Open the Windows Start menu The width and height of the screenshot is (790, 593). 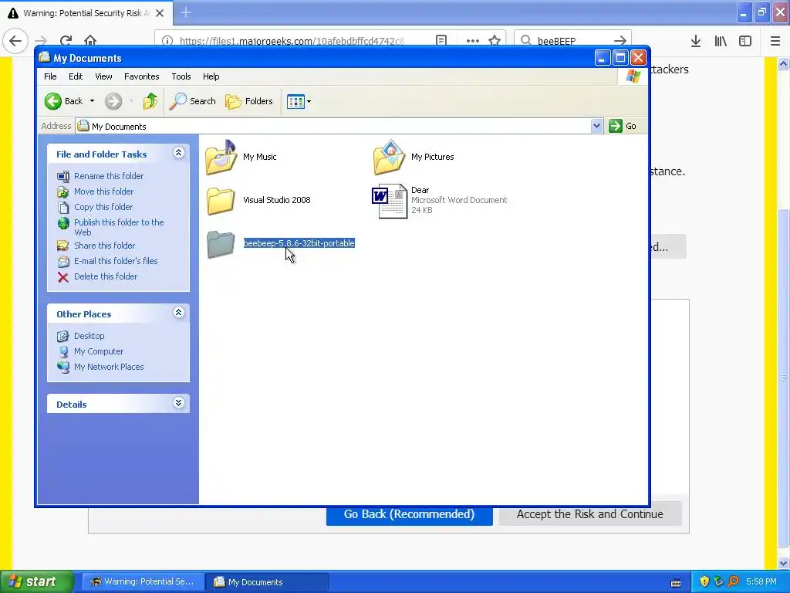click(37, 581)
